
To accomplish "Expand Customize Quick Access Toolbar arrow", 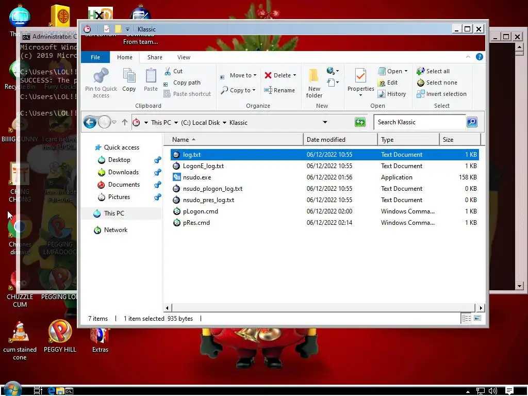I will (128, 29).
